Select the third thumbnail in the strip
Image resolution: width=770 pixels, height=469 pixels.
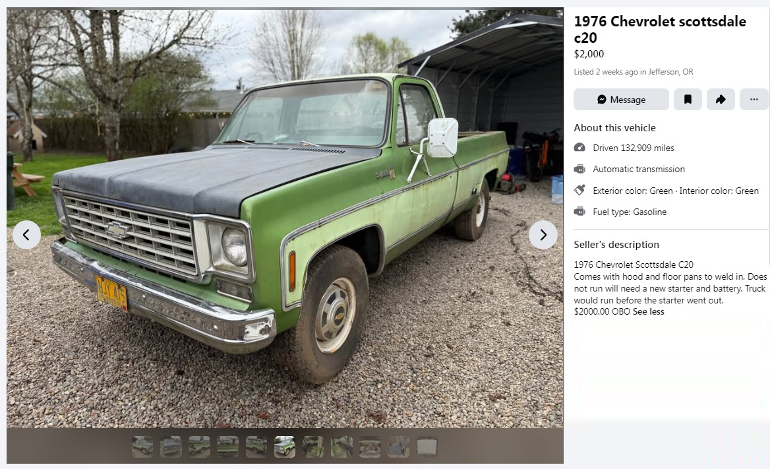[x=199, y=447]
